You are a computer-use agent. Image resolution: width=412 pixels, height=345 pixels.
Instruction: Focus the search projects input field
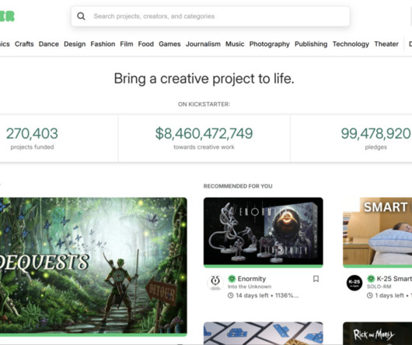(211, 16)
